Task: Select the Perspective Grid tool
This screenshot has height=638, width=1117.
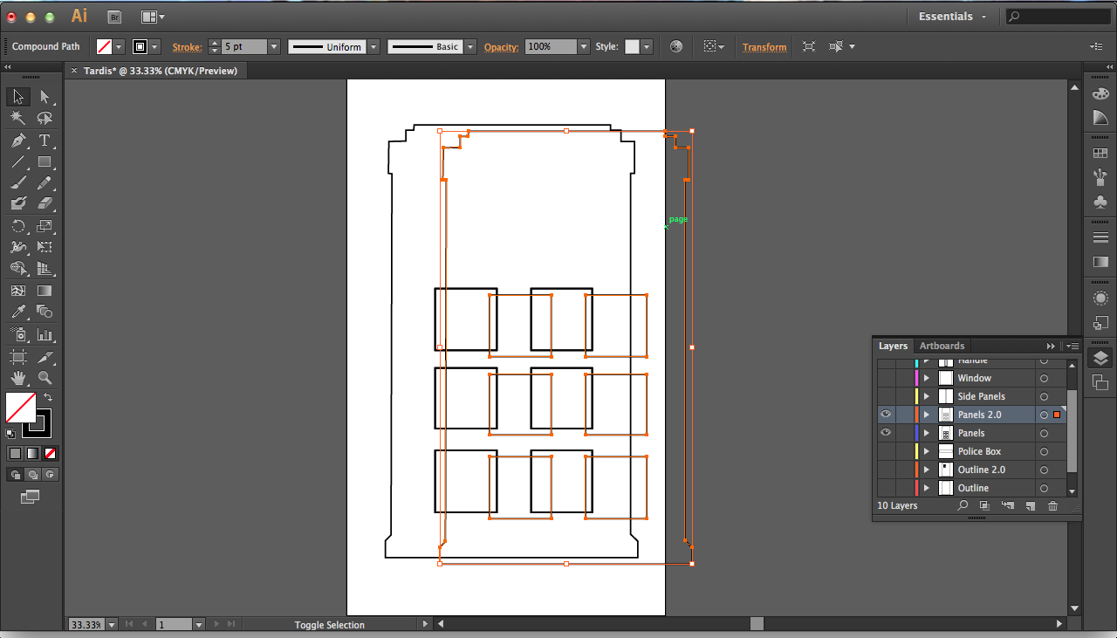Action: (x=45, y=268)
